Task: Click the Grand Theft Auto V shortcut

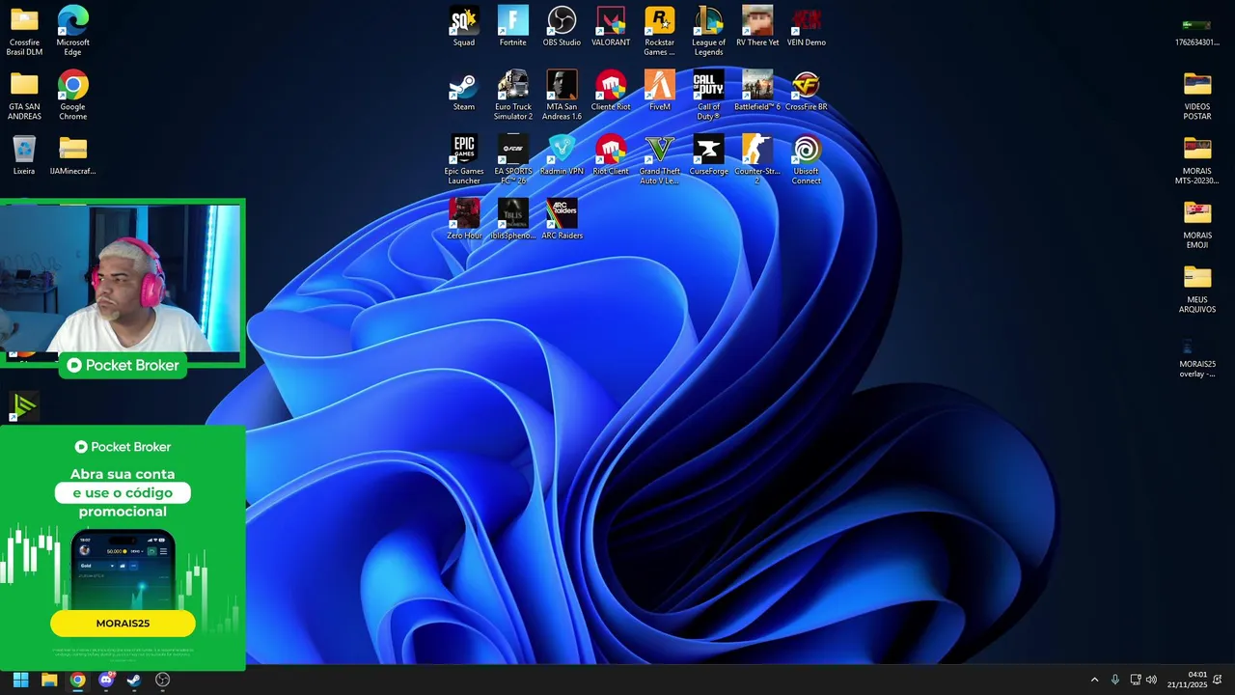Action: click(x=660, y=160)
